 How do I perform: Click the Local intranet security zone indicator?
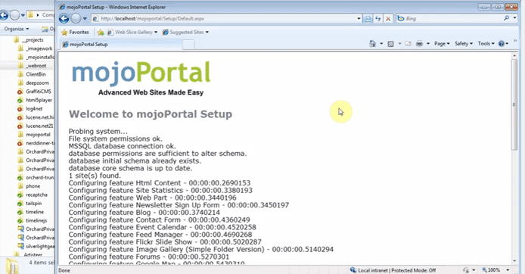[393, 270]
